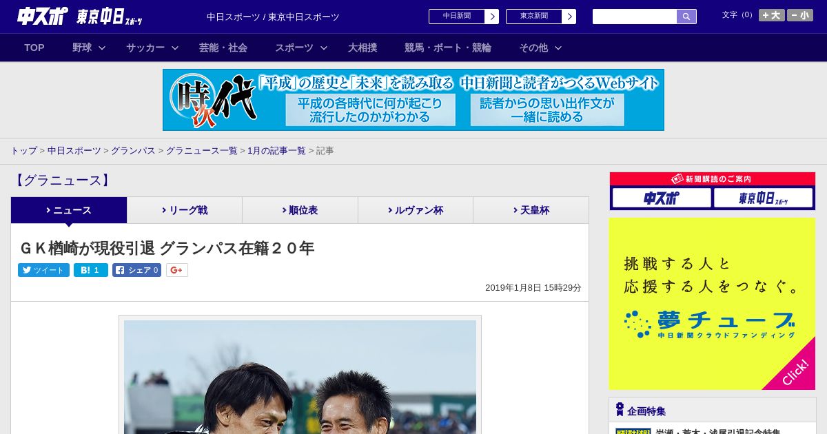This screenshot has height=434, width=827.
Task: Click the グランパス breadcrumb link
Action: tap(133, 150)
